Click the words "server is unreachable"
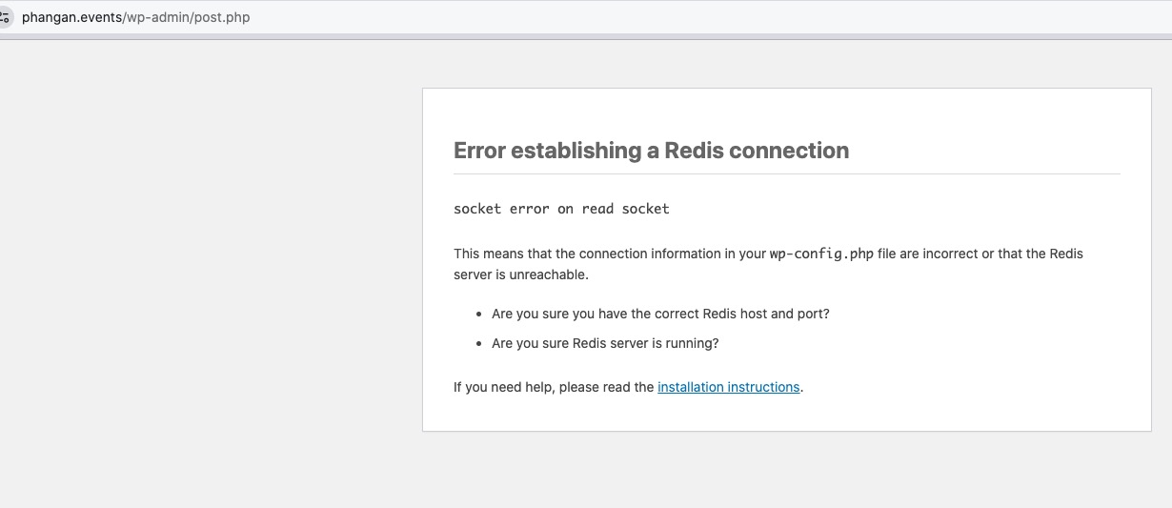This screenshot has height=508, width=1172. tap(521, 274)
